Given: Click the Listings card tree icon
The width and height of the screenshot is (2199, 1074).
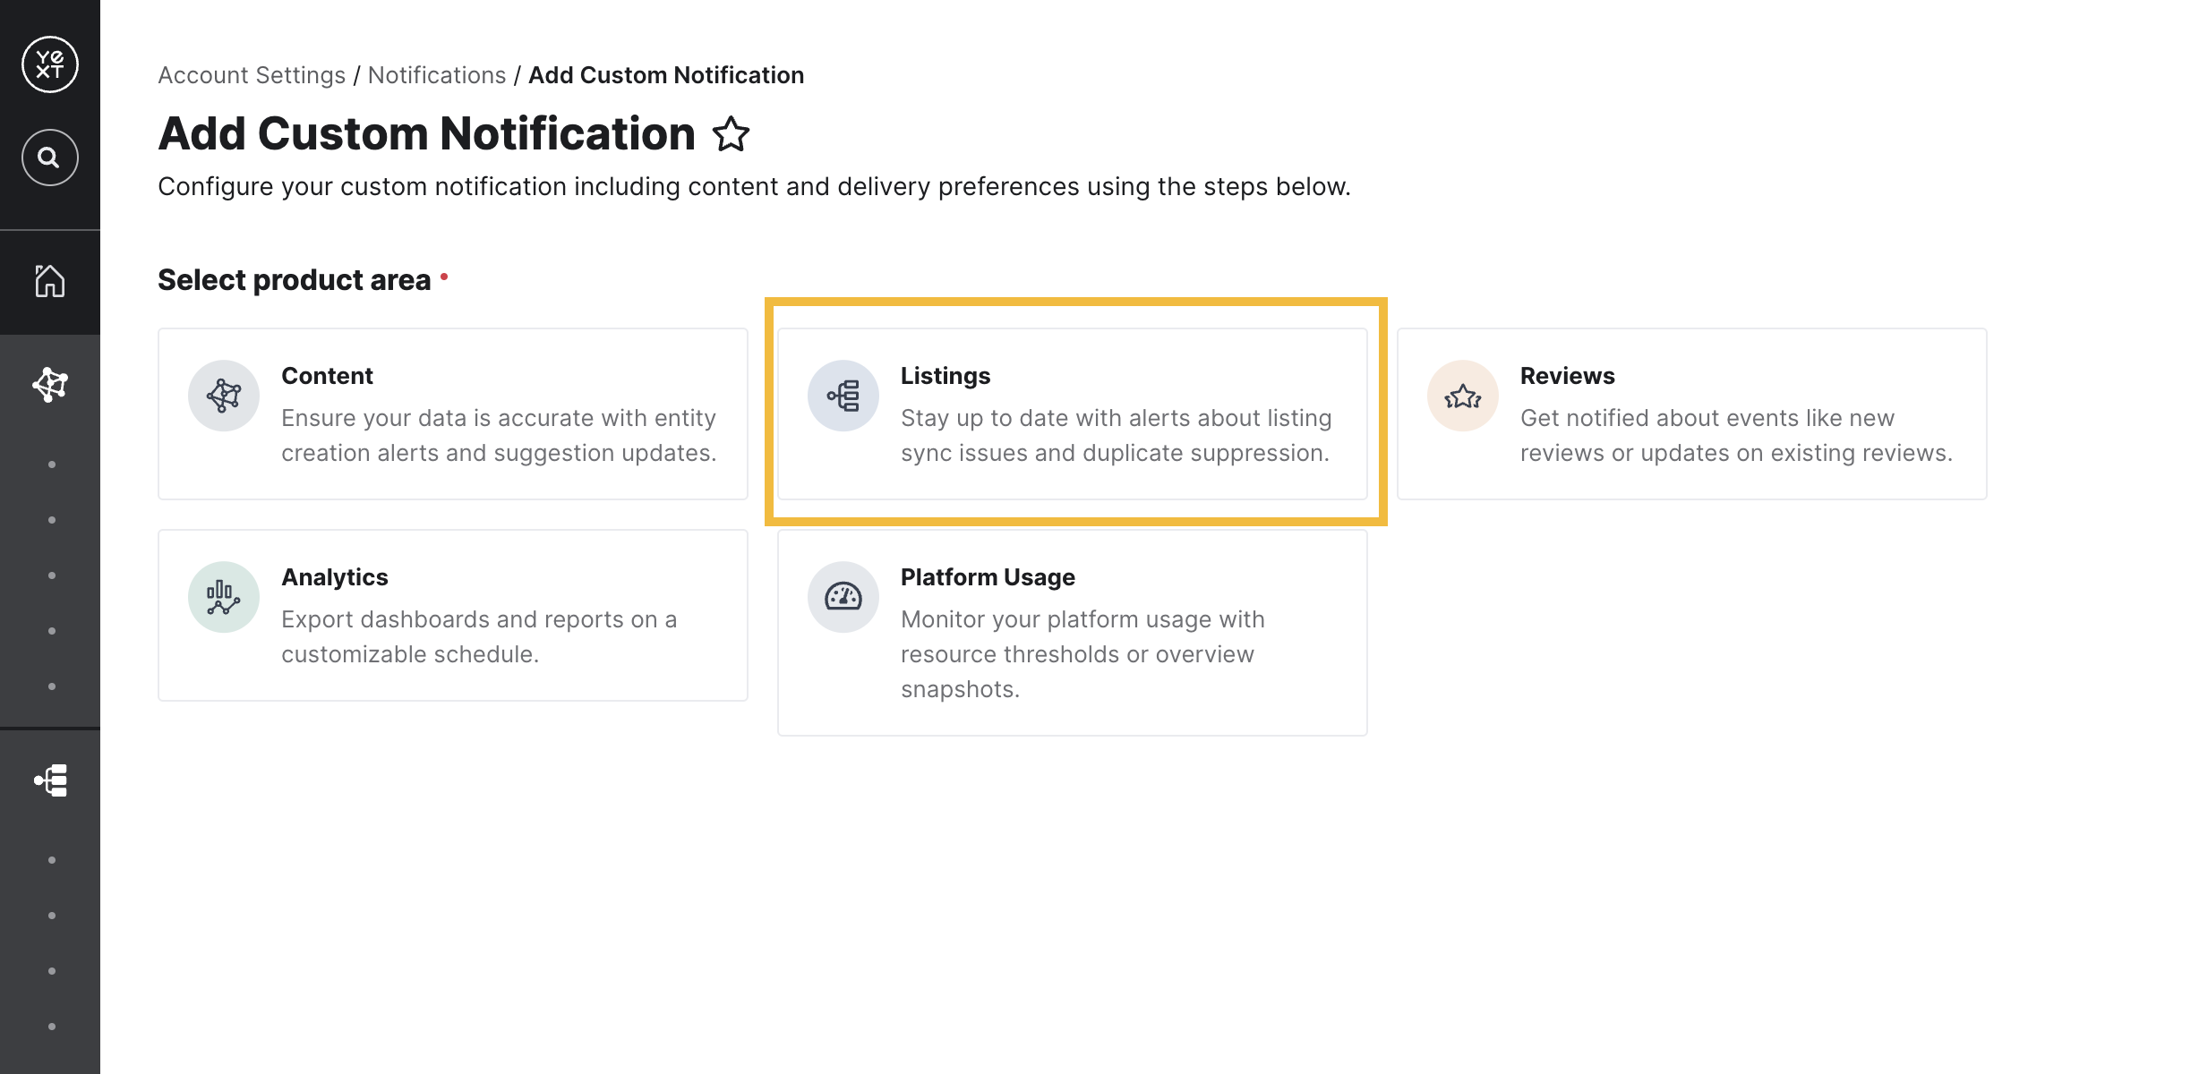Looking at the screenshot, I should click(x=843, y=396).
